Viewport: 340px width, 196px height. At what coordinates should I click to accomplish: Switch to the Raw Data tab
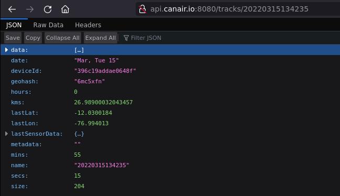point(48,25)
